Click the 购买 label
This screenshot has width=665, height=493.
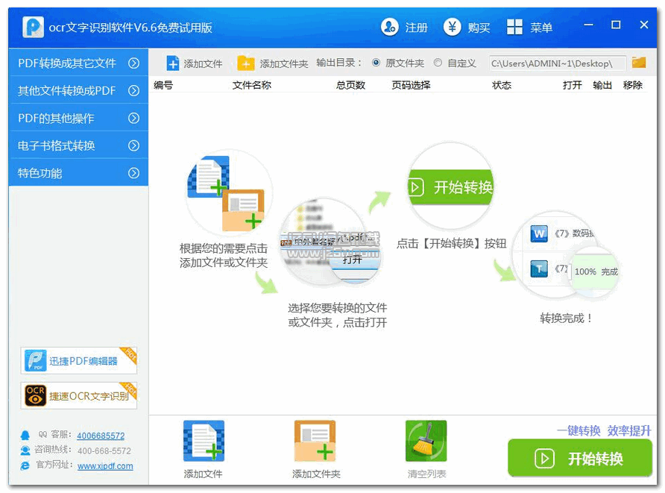coord(479,28)
